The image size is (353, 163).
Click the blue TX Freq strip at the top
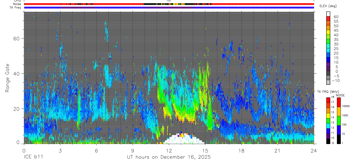(x=169, y=7)
